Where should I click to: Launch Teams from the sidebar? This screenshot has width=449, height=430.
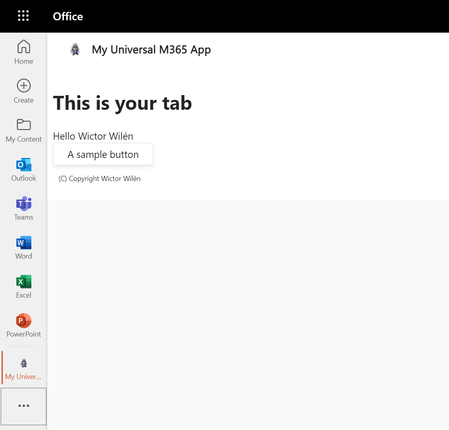[x=23, y=208]
